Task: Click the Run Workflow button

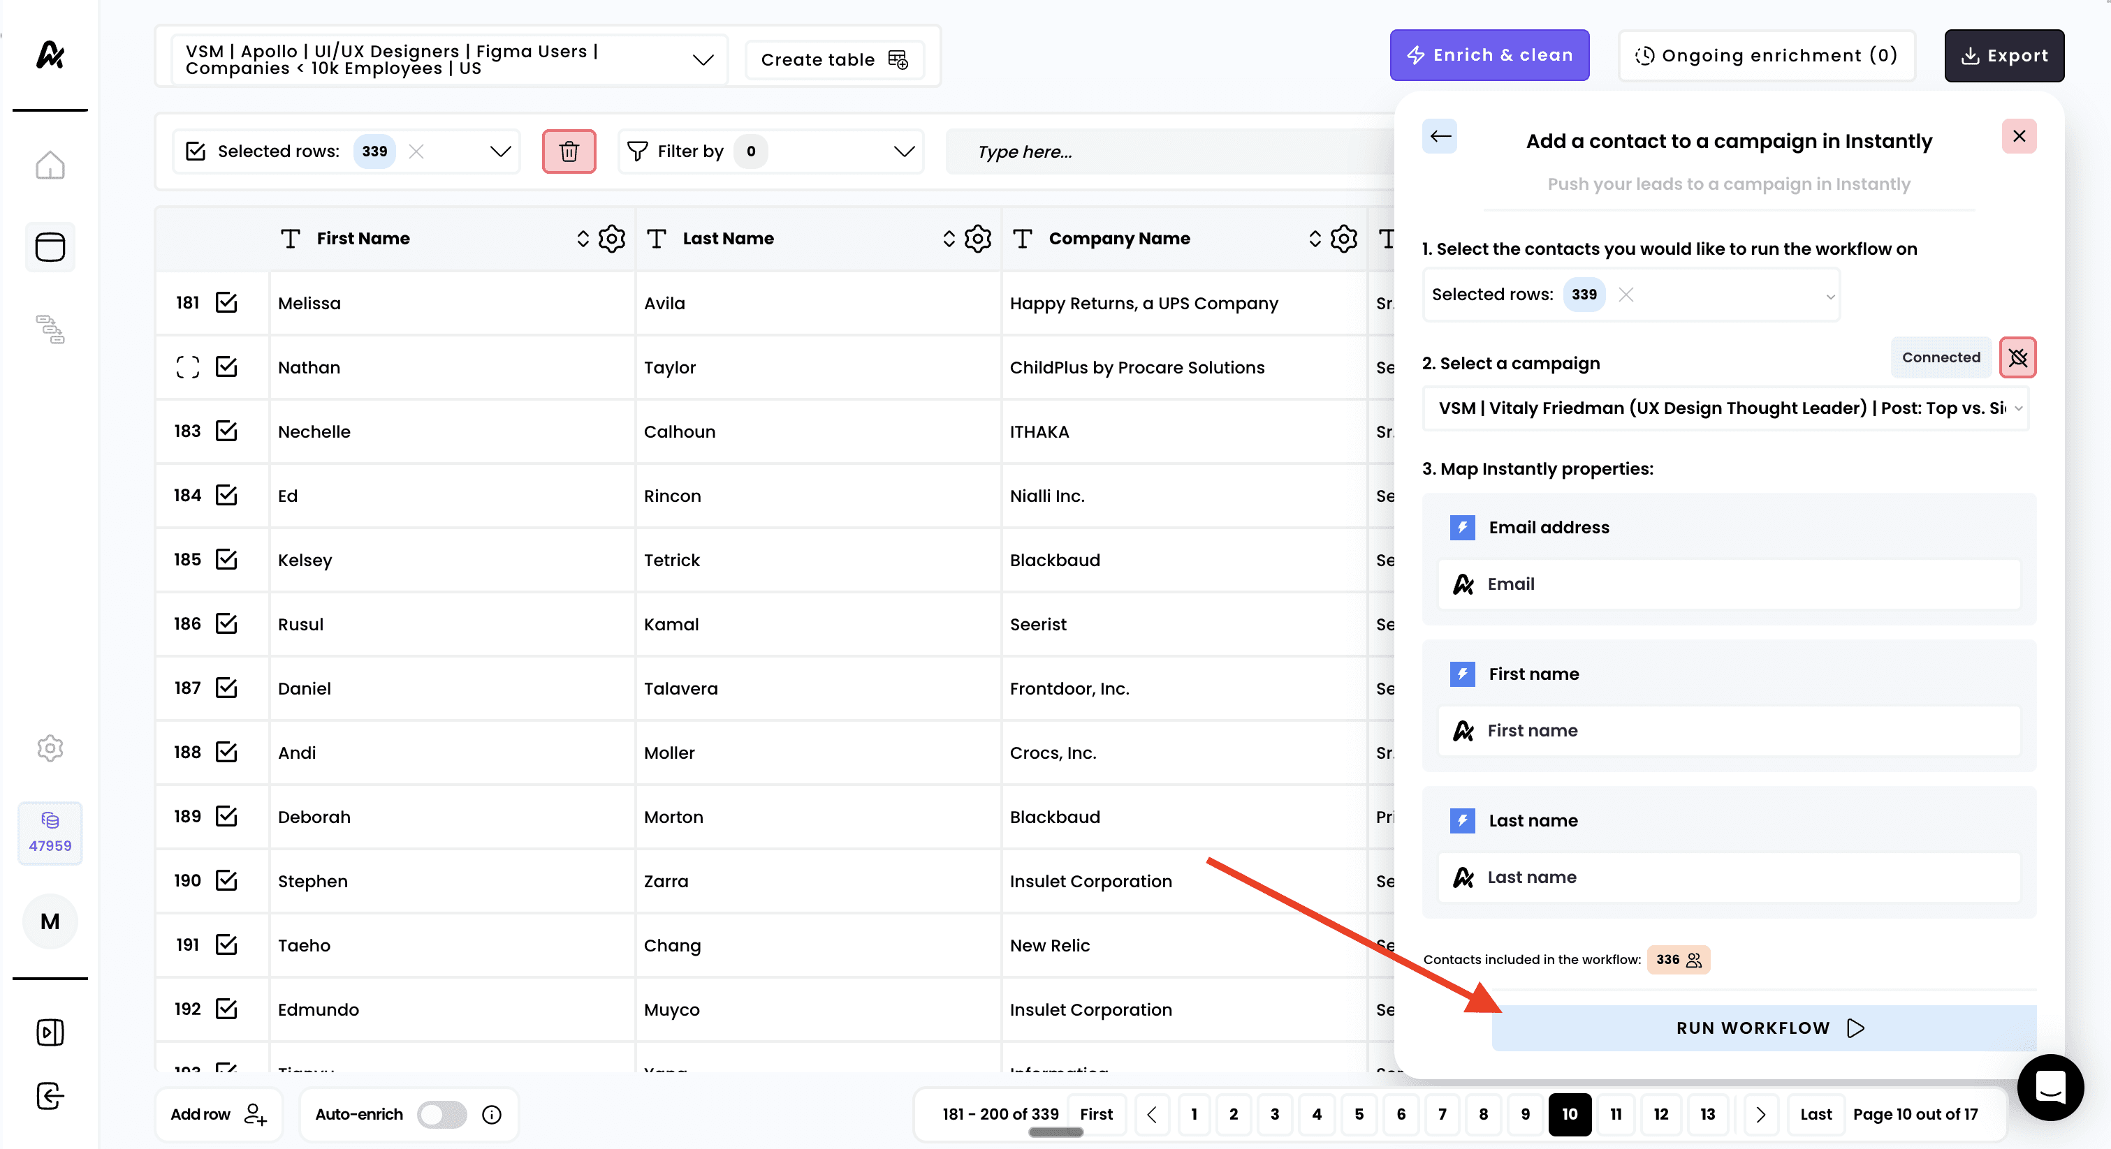Action: click(x=1764, y=1028)
